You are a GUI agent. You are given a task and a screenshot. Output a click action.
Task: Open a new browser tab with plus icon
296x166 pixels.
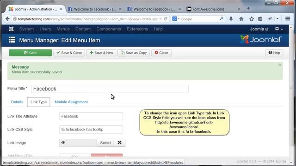pos(248,9)
